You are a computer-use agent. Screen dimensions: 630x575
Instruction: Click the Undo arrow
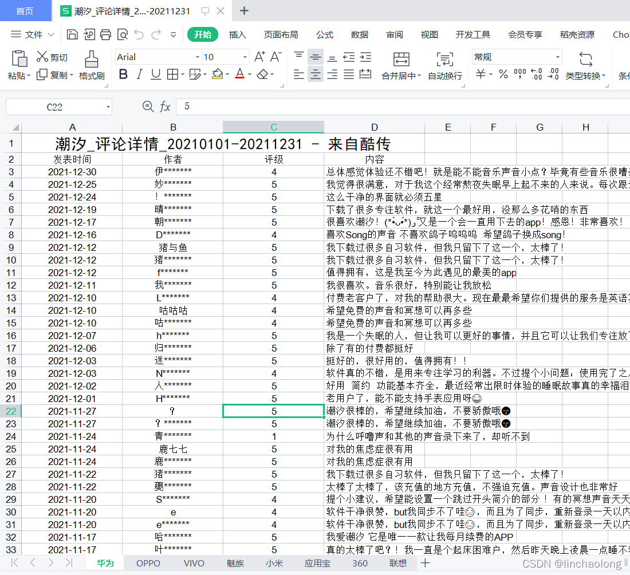[139, 34]
